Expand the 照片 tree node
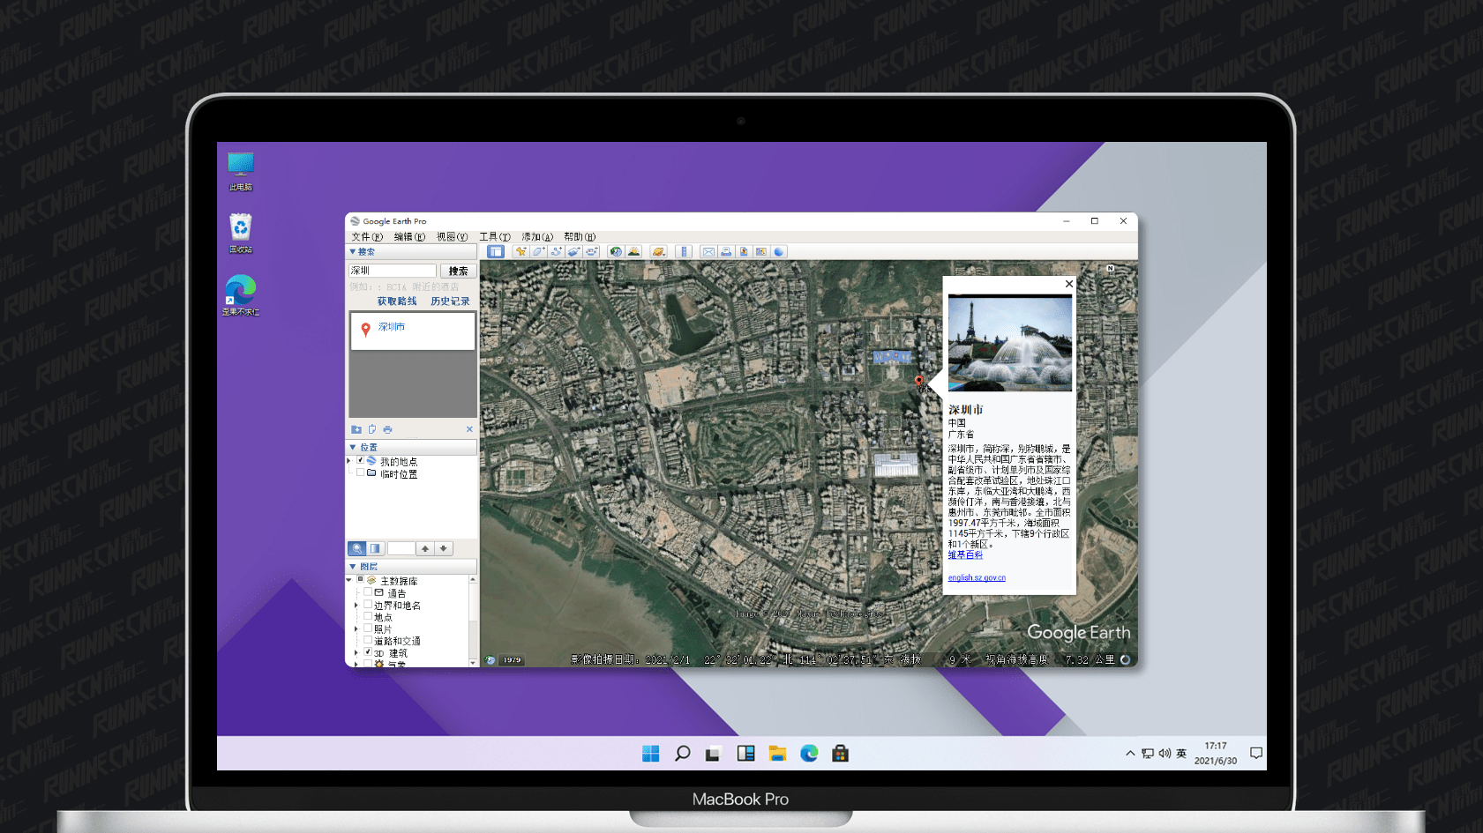 coord(356,629)
